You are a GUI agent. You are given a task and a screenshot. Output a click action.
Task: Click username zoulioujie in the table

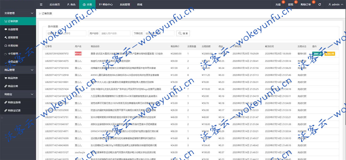click(x=80, y=153)
